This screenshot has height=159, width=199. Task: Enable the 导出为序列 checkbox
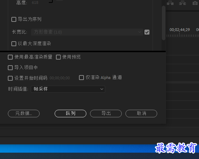pyautogui.click(x=14, y=19)
